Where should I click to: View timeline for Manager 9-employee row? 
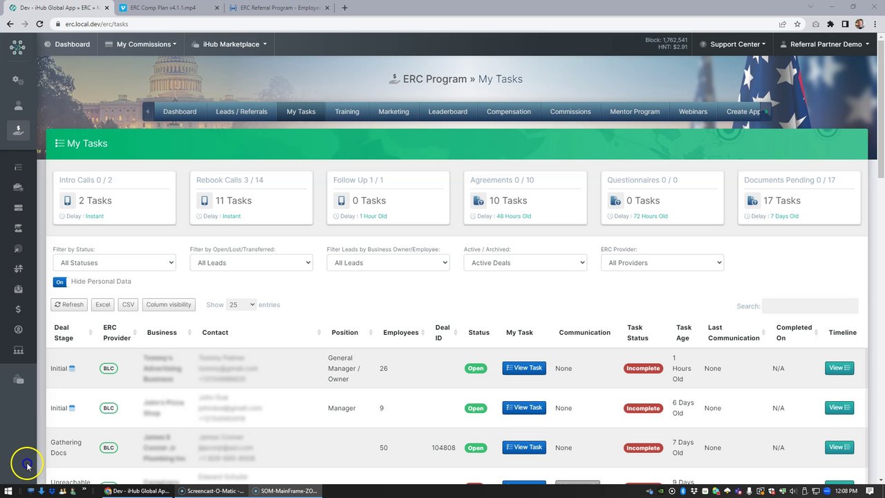[x=839, y=407]
